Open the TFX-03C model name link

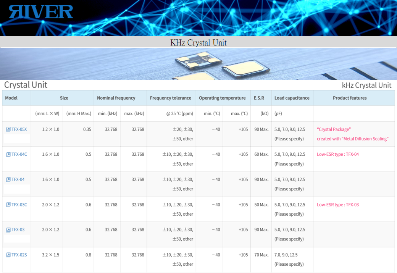click(19, 205)
